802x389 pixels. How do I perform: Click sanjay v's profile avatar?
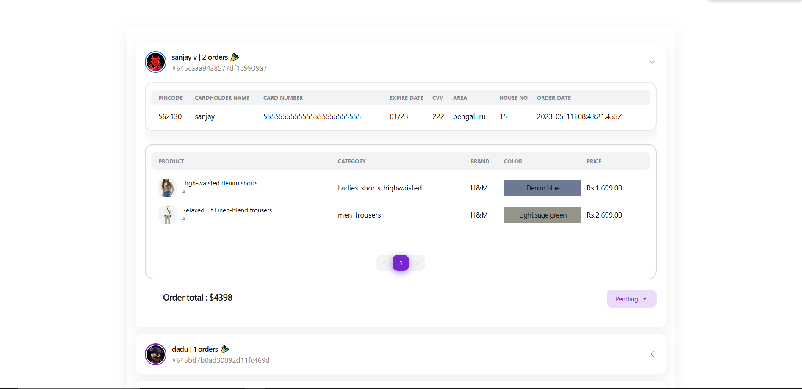[155, 62]
